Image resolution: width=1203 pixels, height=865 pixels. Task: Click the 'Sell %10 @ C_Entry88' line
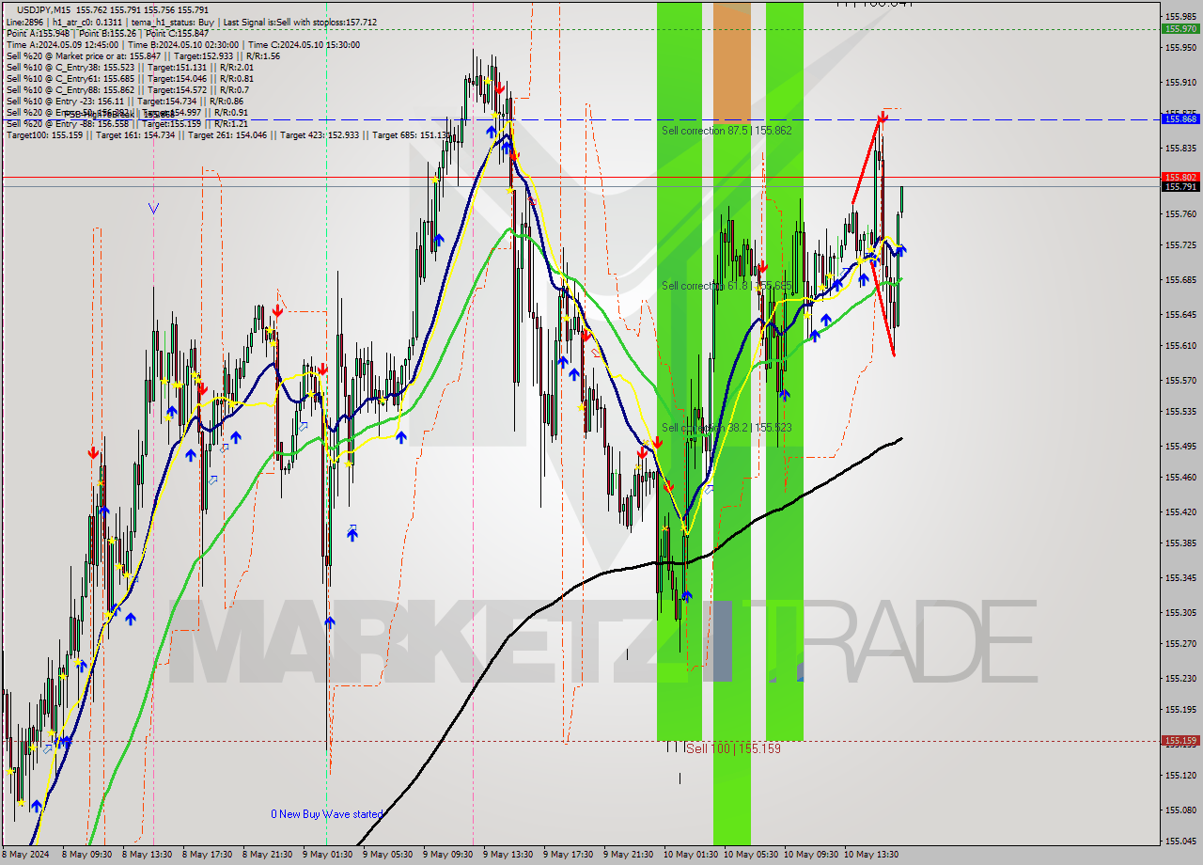click(x=127, y=89)
